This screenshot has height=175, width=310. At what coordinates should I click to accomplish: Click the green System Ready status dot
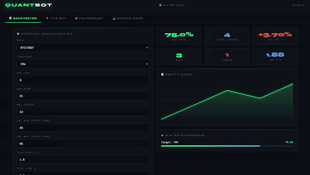tap(160, 5)
